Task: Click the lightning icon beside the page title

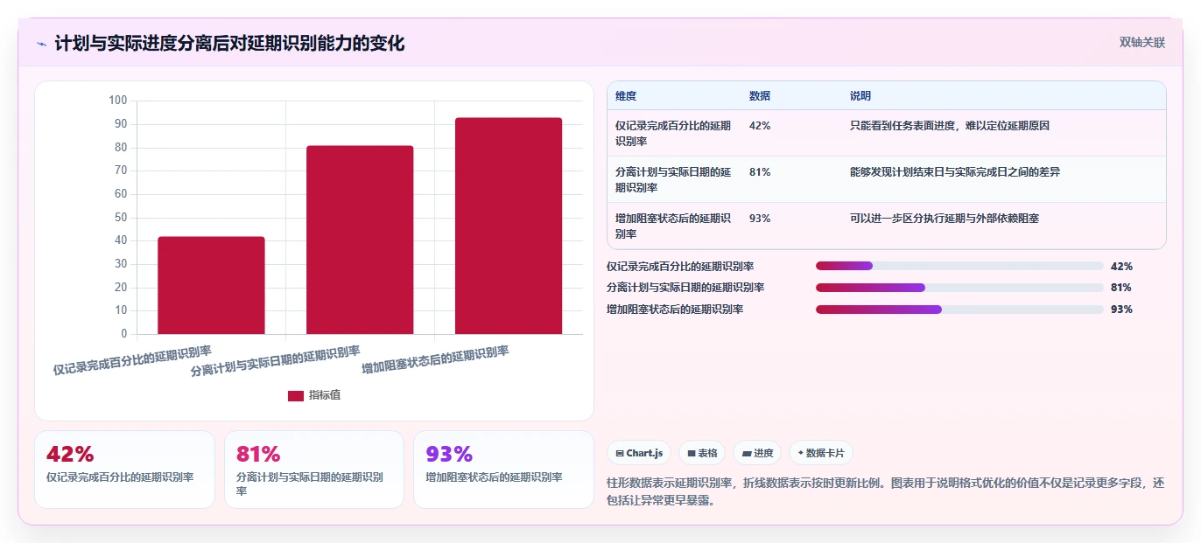Action: point(41,44)
